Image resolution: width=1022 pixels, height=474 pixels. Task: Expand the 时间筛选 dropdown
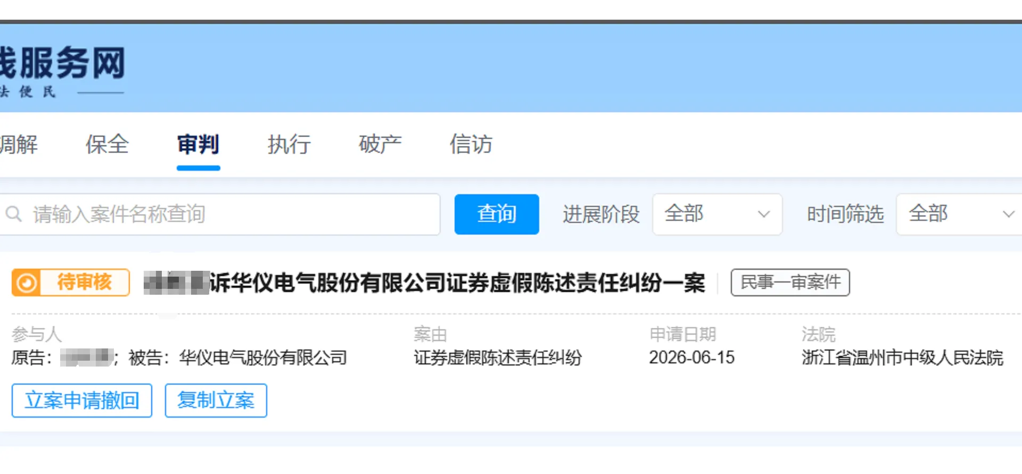pos(959,214)
